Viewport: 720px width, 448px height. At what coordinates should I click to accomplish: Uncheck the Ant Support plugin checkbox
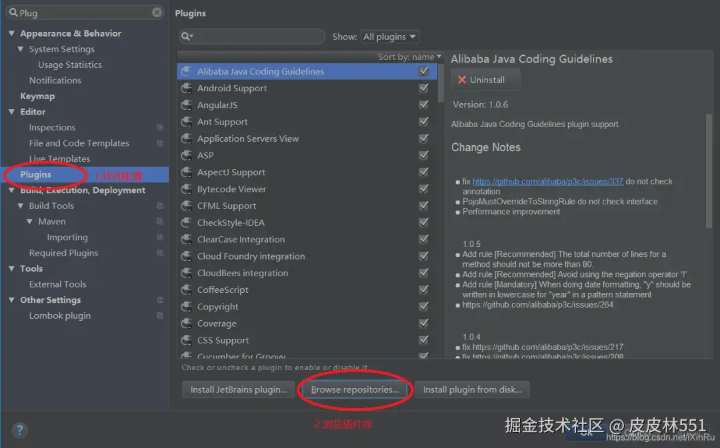pos(423,122)
